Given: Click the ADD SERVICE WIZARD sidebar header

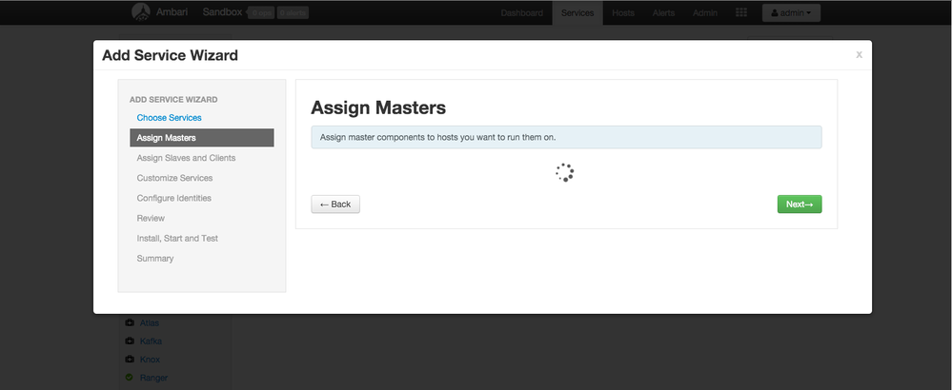Looking at the screenshot, I should tap(173, 99).
